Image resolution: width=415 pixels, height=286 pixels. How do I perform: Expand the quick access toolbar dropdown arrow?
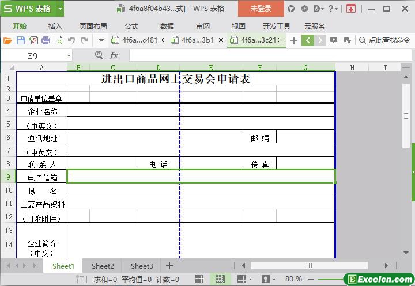point(101,40)
